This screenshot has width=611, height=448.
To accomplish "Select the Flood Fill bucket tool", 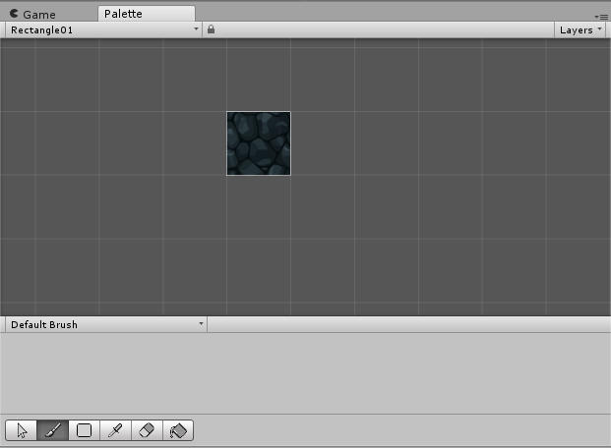I will coord(178,430).
